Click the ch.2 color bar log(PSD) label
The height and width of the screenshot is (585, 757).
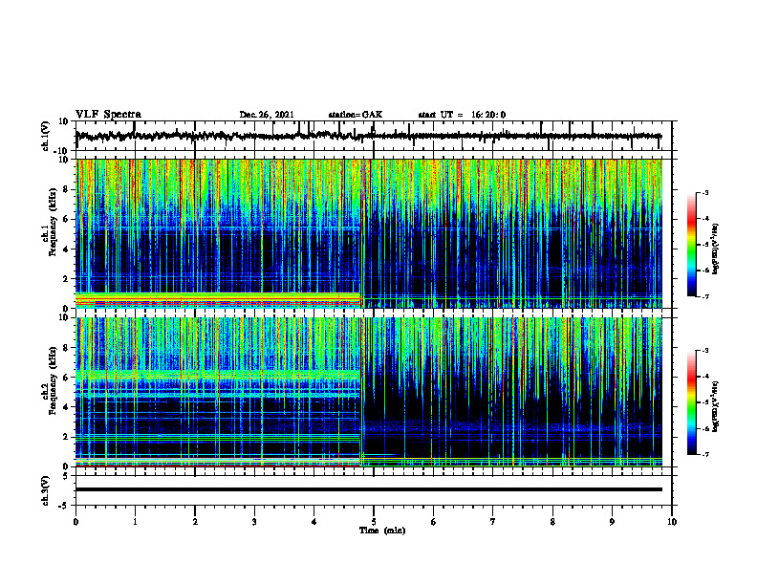click(715, 406)
